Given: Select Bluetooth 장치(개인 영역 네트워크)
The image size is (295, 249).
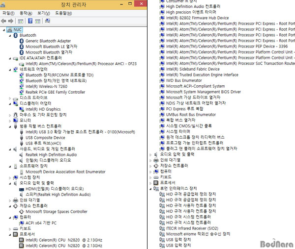Looking at the screenshot, I should pyautogui.click(x=56, y=80).
